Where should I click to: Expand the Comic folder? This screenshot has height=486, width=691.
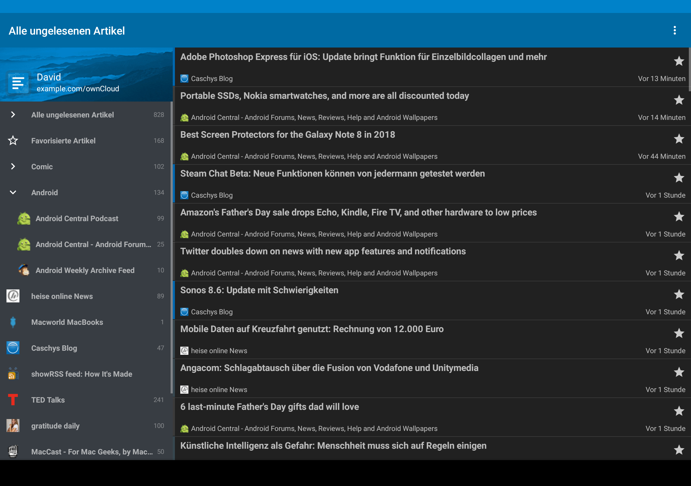coord(13,167)
